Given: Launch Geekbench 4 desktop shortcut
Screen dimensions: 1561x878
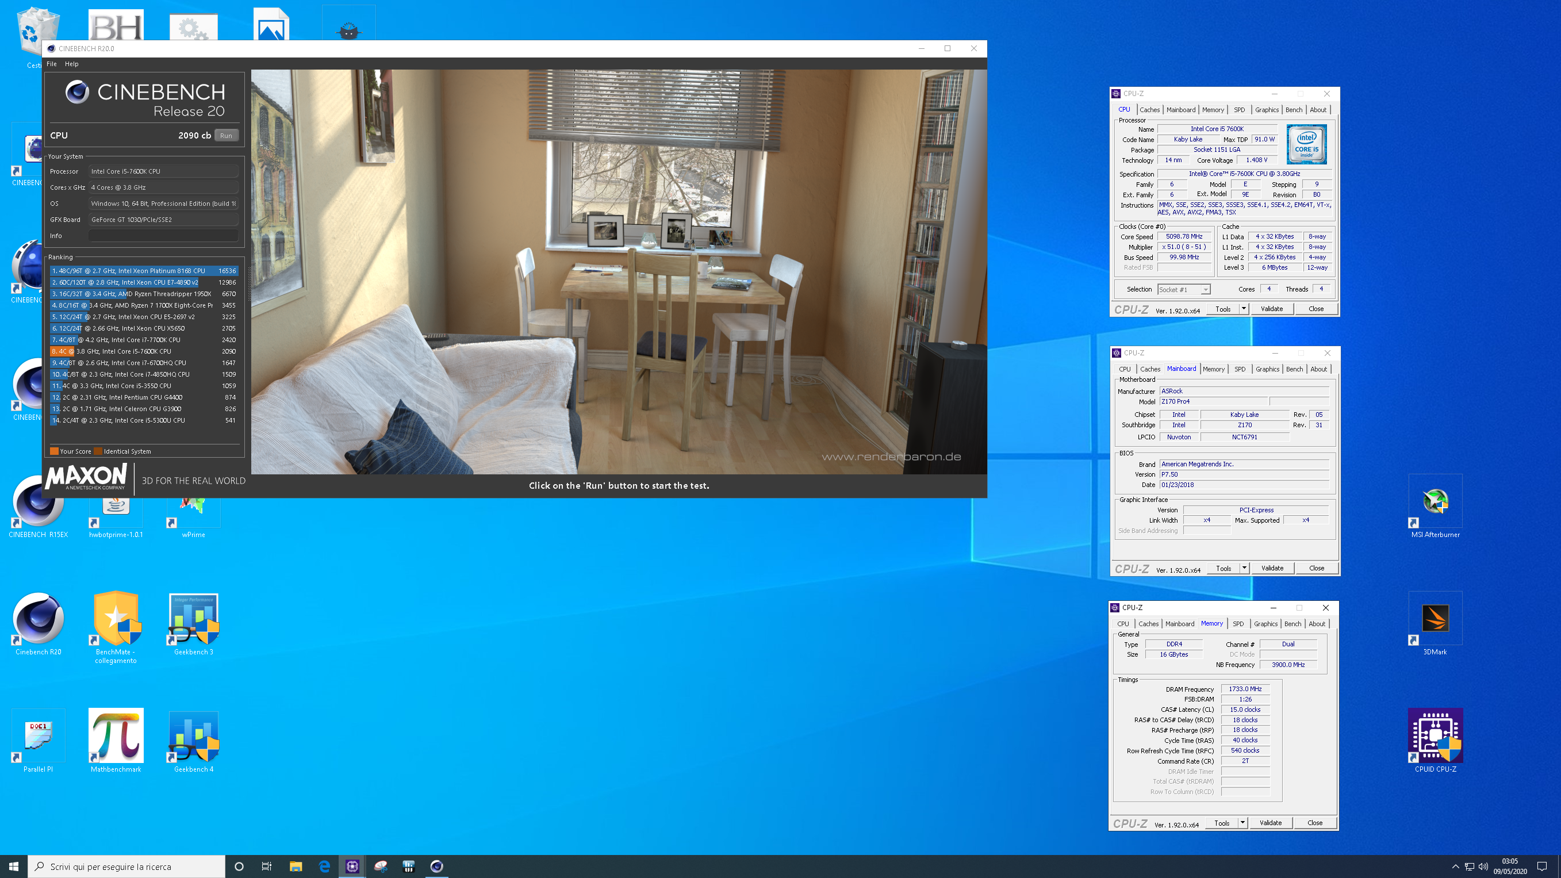Looking at the screenshot, I should 193,741.
